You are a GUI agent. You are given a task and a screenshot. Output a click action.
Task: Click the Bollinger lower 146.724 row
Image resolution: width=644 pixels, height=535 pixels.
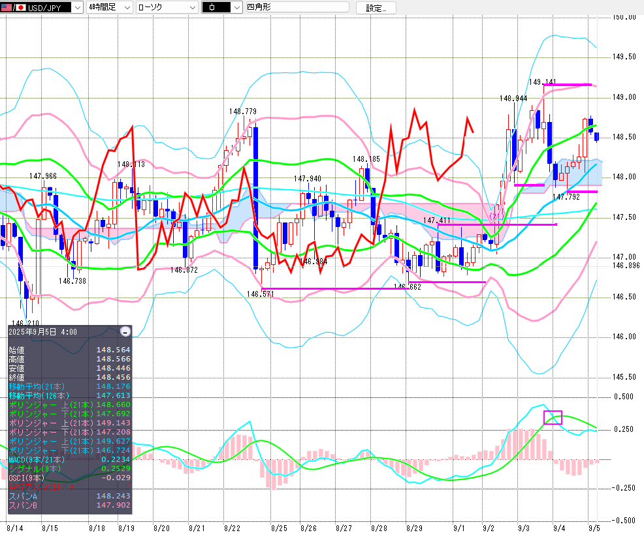(69, 450)
